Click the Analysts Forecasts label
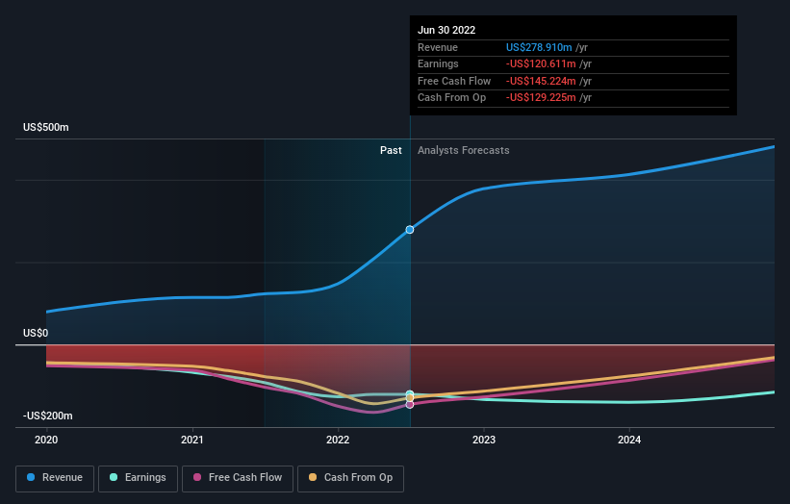The image size is (790, 504). click(464, 150)
